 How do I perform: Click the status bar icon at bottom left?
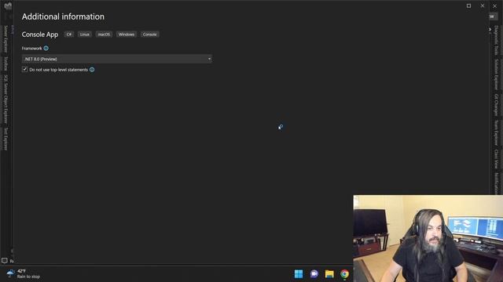pyautogui.click(x=5, y=261)
